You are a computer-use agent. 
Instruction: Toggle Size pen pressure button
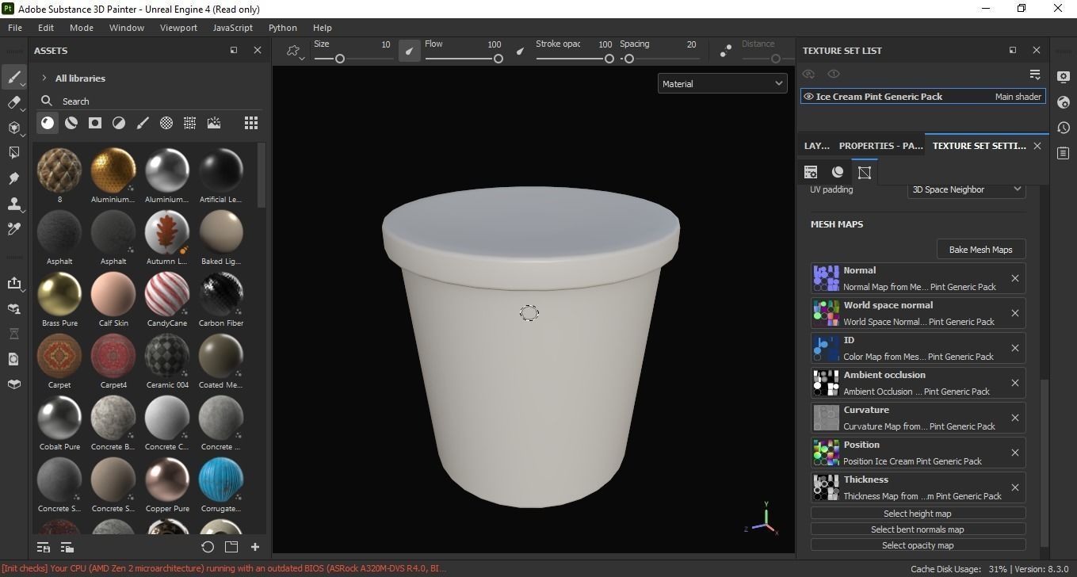tap(410, 51)
